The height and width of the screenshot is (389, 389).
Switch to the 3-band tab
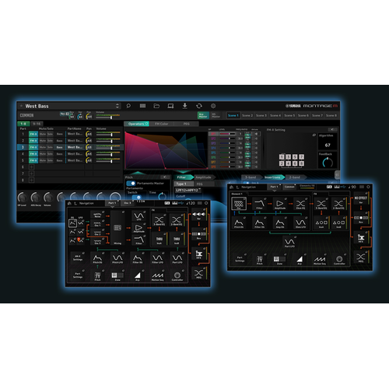[251, 177]
